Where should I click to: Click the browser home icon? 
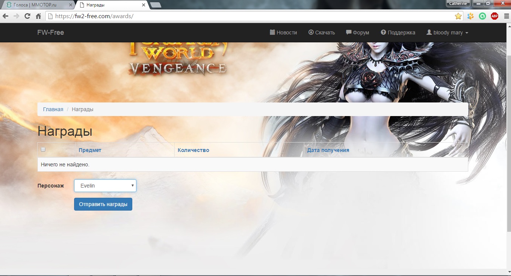pos(38,16)
